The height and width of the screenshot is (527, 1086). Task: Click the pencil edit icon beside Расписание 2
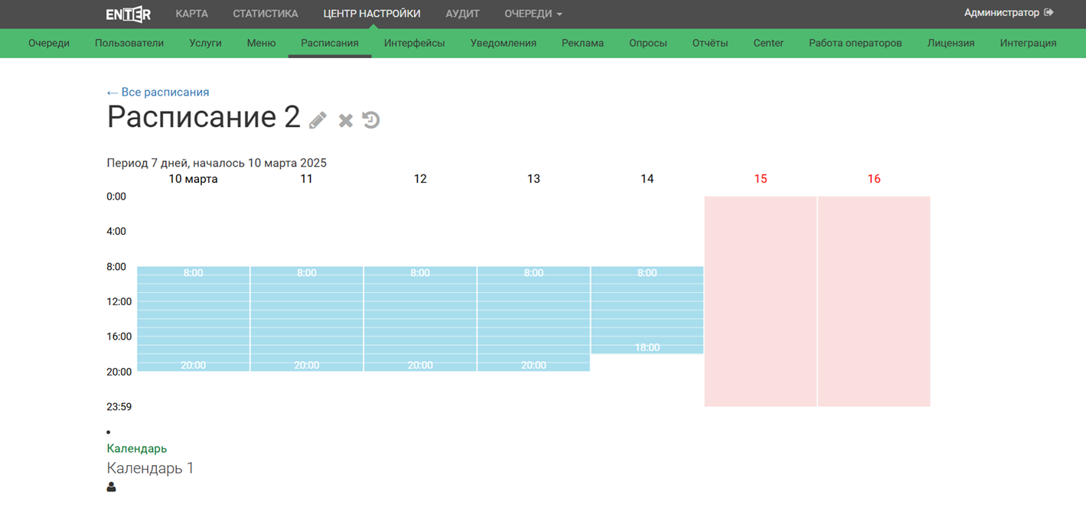(318, 120)
